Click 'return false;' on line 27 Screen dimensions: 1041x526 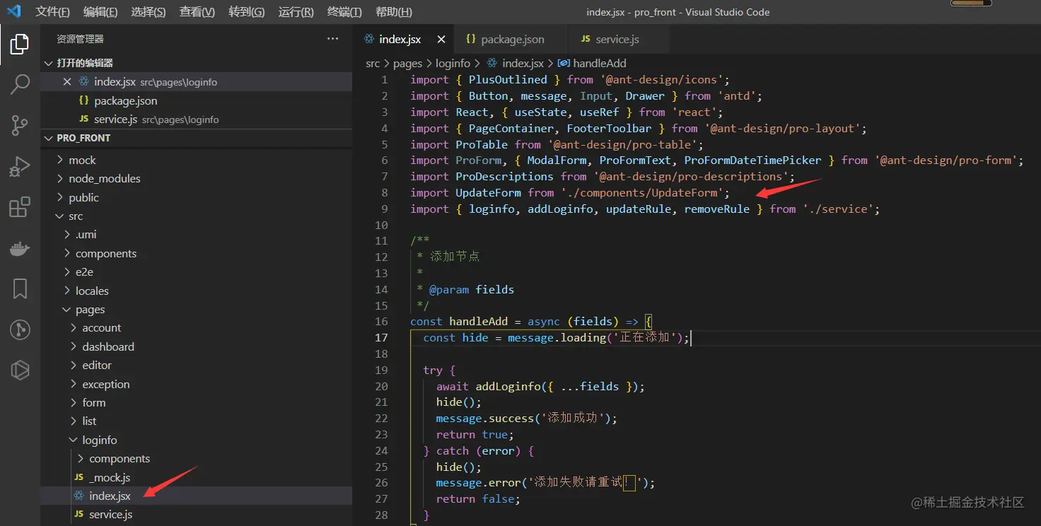coord(478,498)
